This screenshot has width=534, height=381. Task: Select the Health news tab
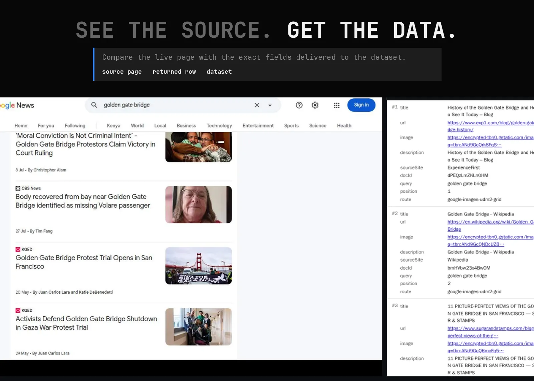[x=344, y=126]
